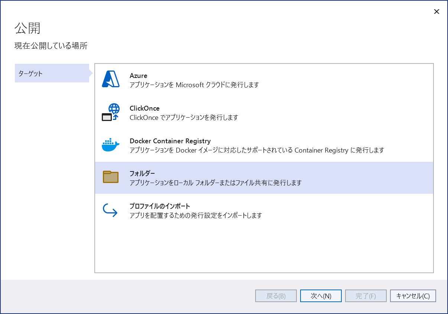Select the Azure publish target title
Screen dimensions: 448x314
point(138,76)
